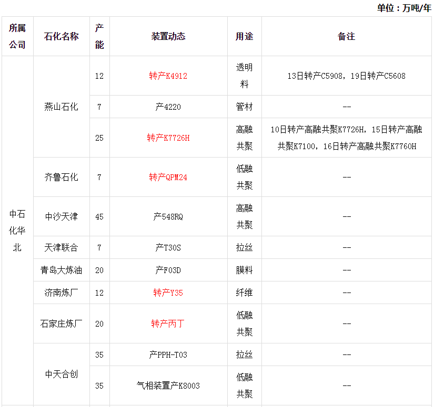Select the 中沙天津 cell
The height and width of the screenshot is (407, 434).
click(61, 216)
